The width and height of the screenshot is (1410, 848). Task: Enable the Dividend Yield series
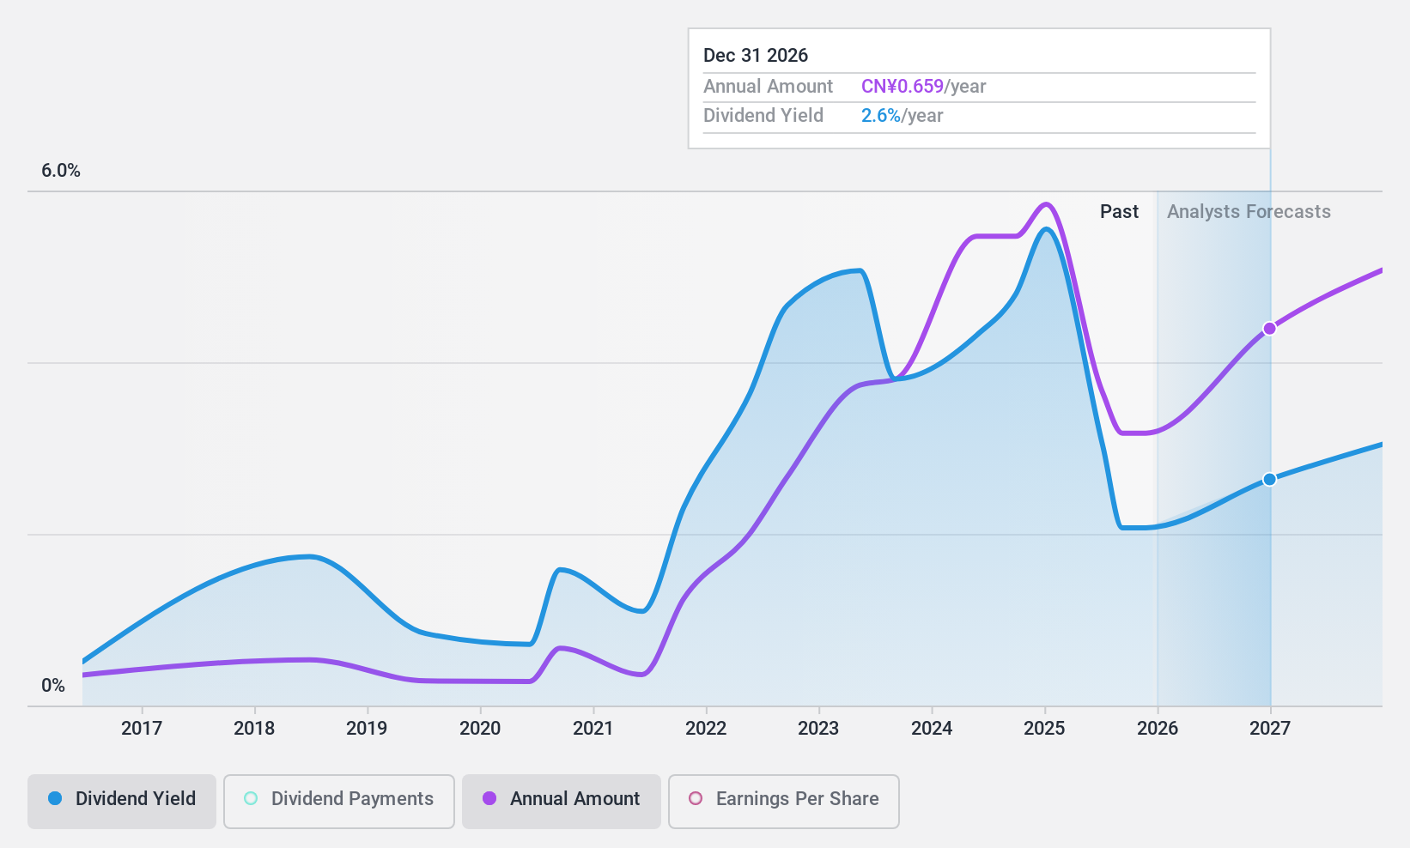coord(121,799)
